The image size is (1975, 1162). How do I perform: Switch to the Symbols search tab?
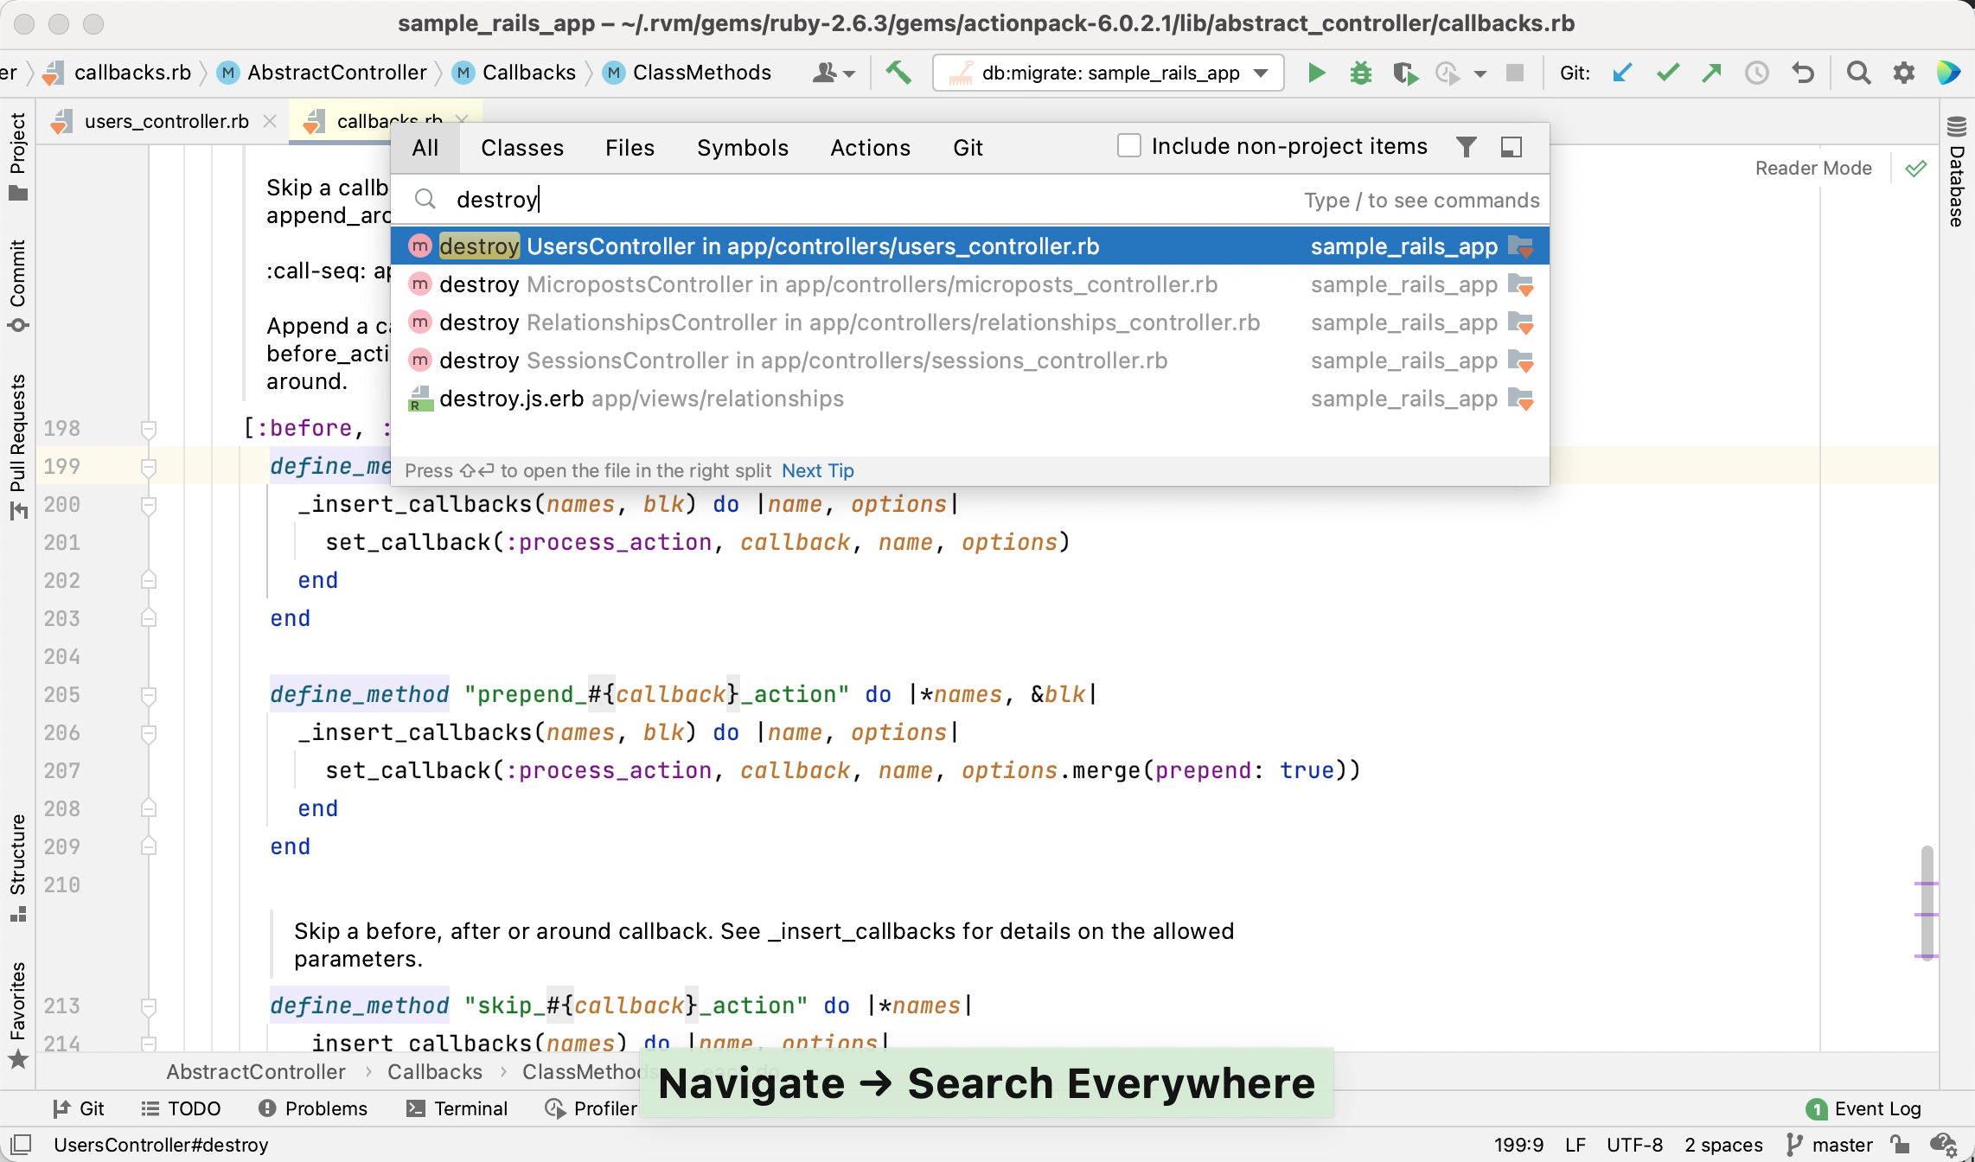click(x=742, y=148)
